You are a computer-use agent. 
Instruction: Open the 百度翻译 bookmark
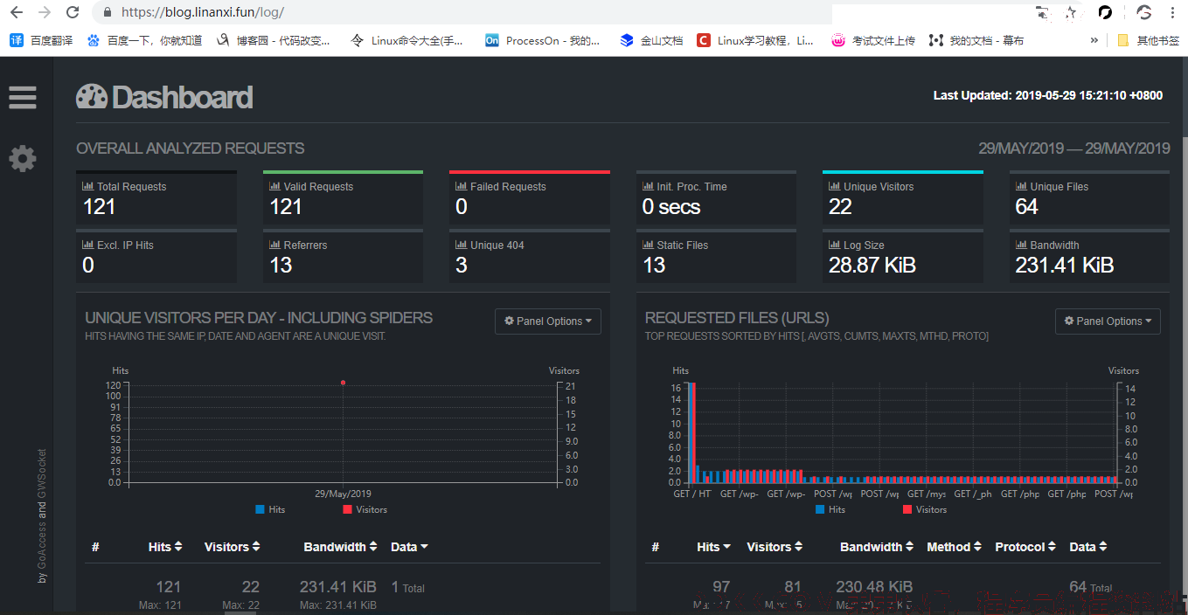pos(42,40)
